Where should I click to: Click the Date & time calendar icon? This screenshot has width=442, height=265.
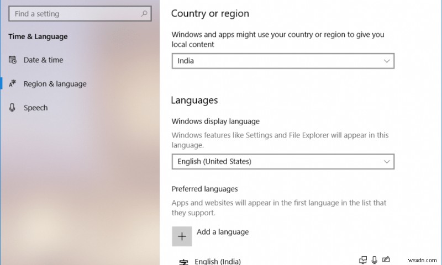12,60
